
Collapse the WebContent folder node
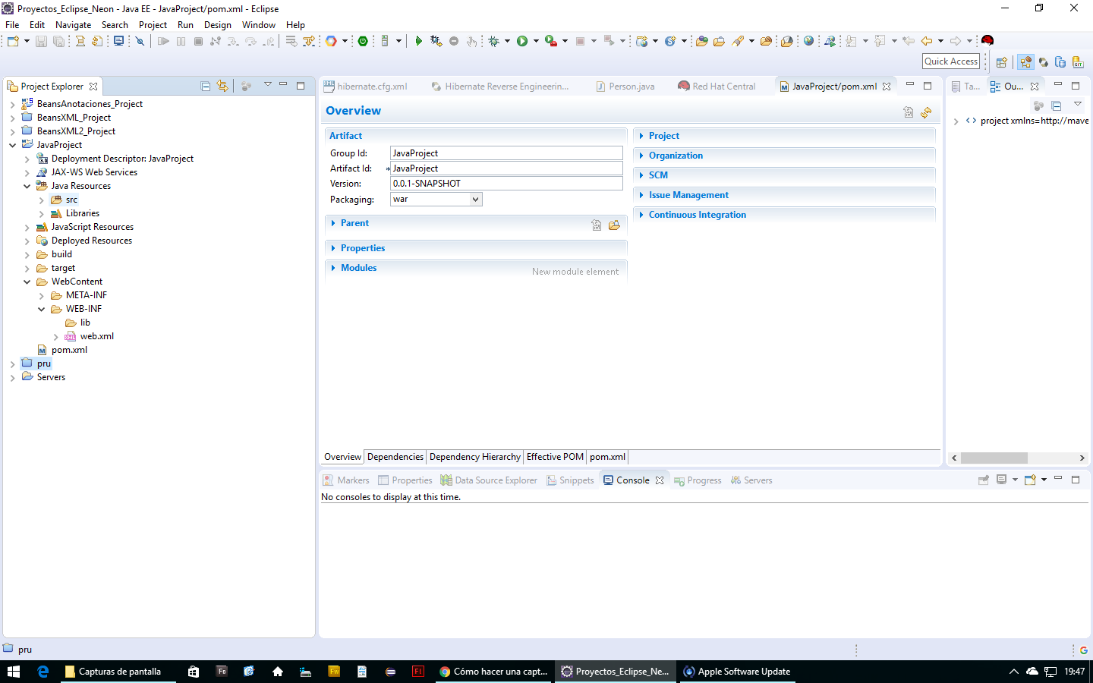pos(27,282)
